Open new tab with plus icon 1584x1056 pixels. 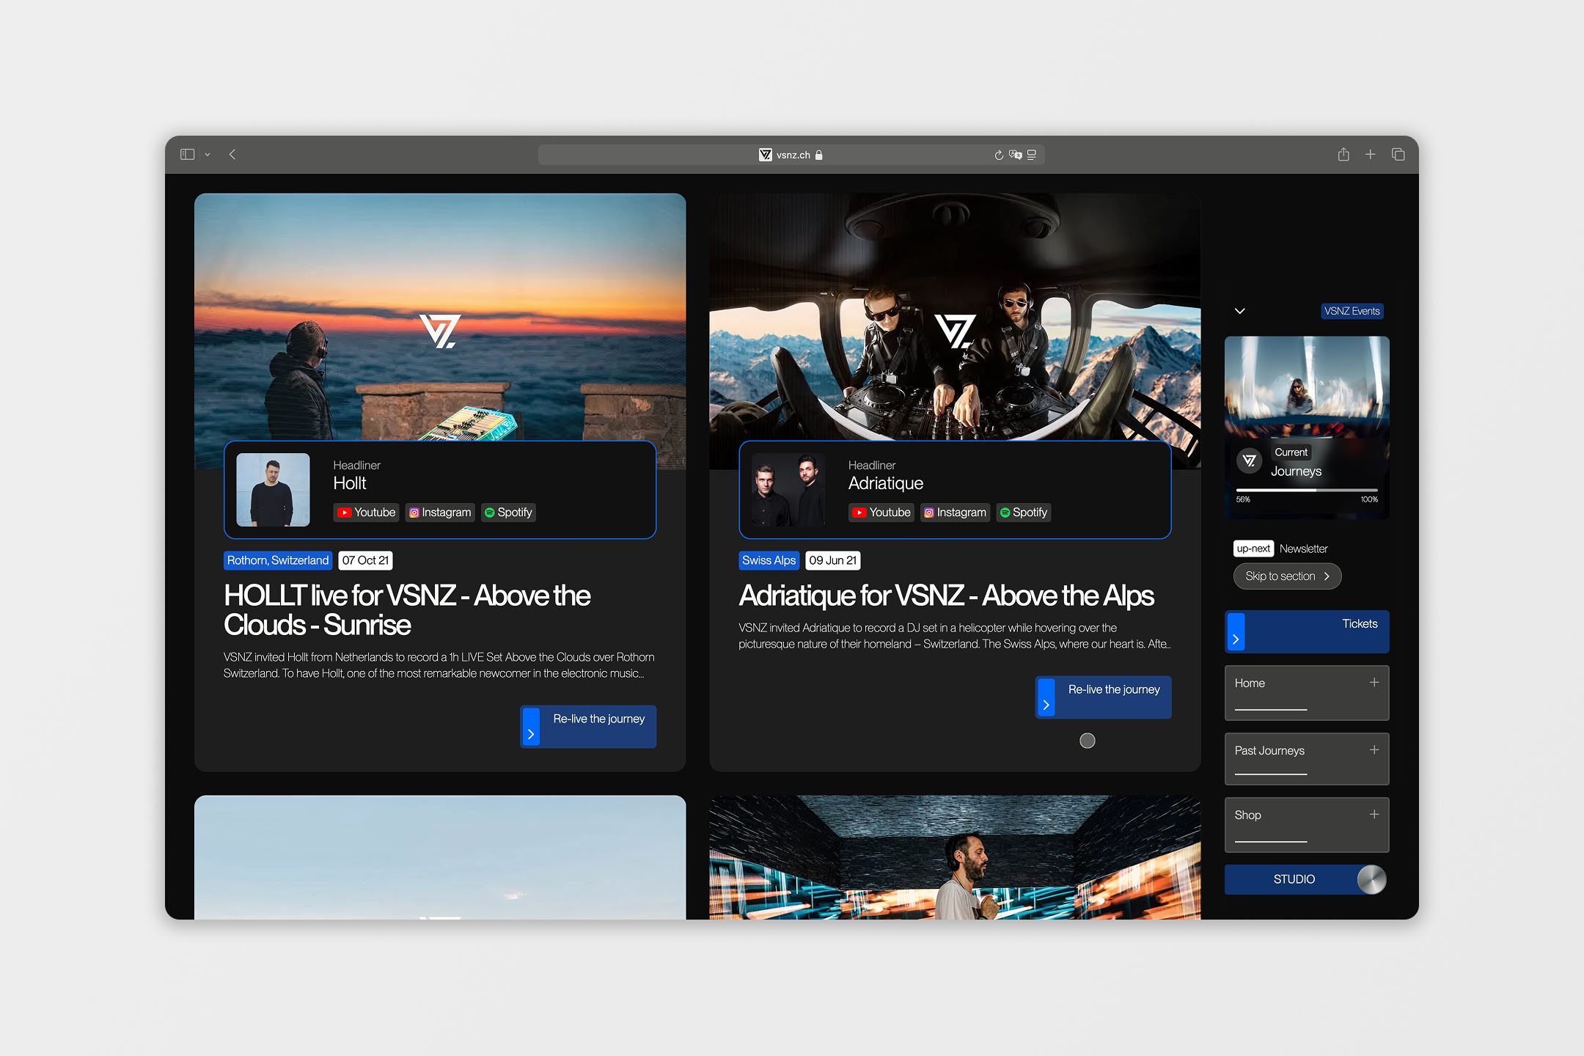[x=1370, y=155]
